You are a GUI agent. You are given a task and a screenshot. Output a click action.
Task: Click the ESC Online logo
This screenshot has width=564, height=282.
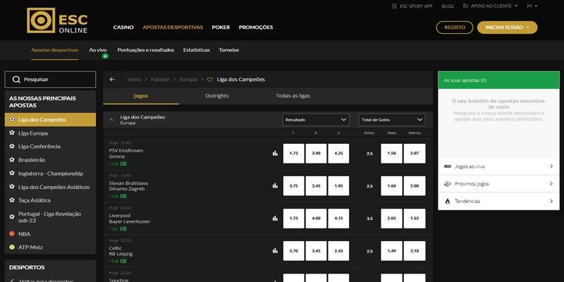(57, 20)
